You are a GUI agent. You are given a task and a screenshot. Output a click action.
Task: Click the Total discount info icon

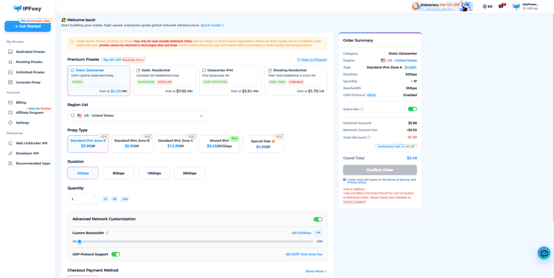(368, 137)
